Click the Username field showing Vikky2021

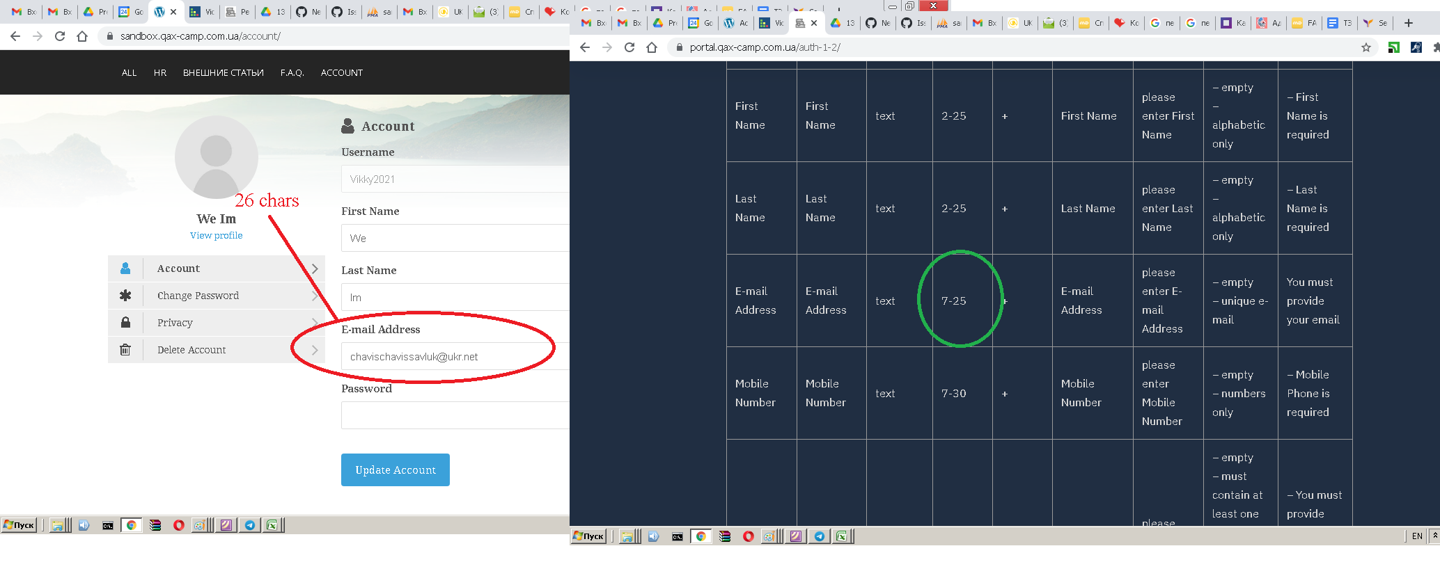coord(455,179)
